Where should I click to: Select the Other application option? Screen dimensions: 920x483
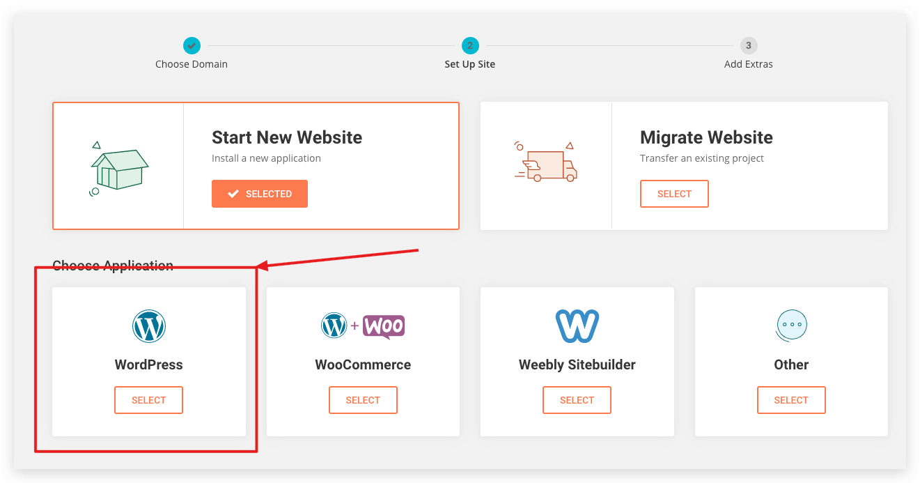click(790, 399)
